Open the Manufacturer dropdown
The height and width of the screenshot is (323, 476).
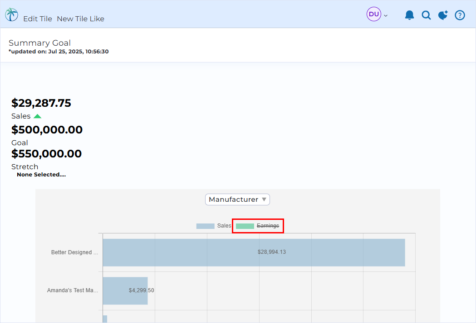click(x=237, y=199)
